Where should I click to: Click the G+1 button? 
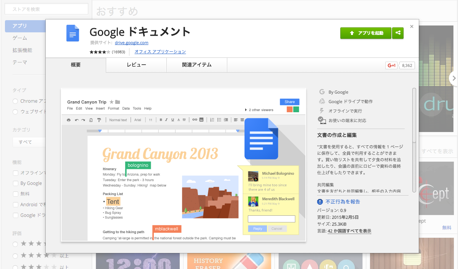click(391, 65)
